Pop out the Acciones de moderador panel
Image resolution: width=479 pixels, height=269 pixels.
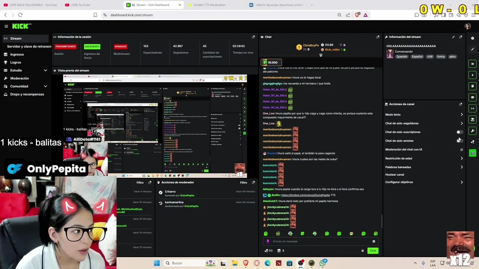(x=253, y=183)
